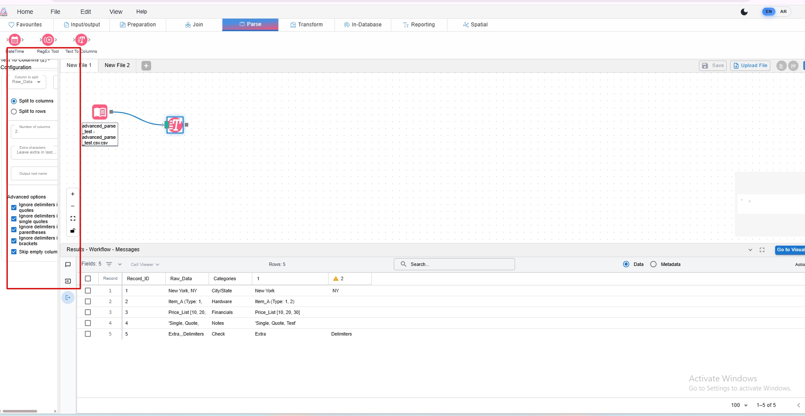805x416 pixels.
Task: Select the advanced_parse_test input node on canvas
Action: (x=100, y=112)
